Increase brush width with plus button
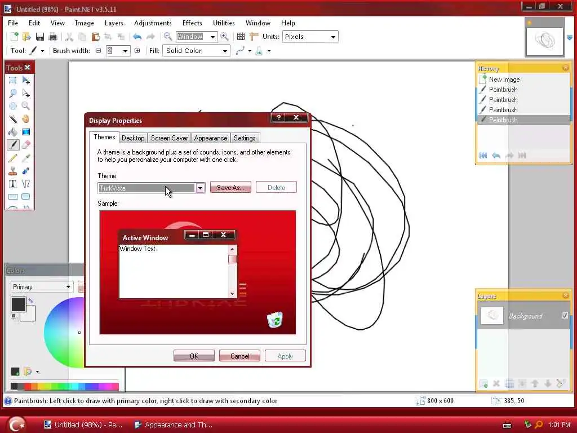577x433 pixels. 137,51
